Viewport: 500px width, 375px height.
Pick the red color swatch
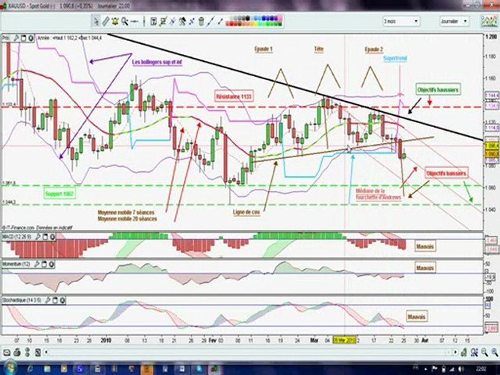pyautogui.click(x=232, y=24)
